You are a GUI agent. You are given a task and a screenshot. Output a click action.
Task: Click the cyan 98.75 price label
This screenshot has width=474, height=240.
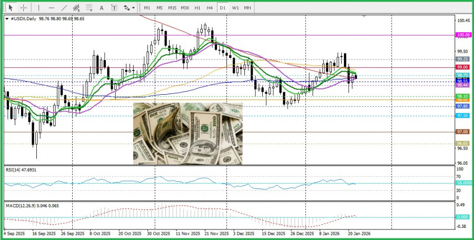[463, 75]
